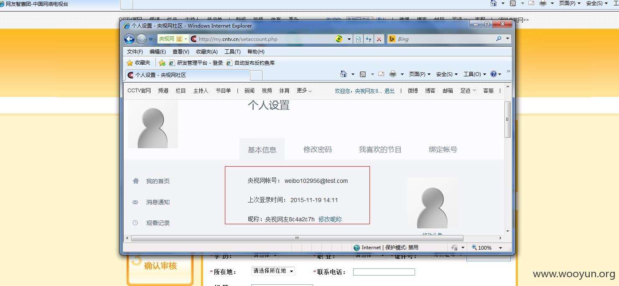Click the IE Forward arrow button
This screenshot has width=619, height=286.
coord(141,39)
